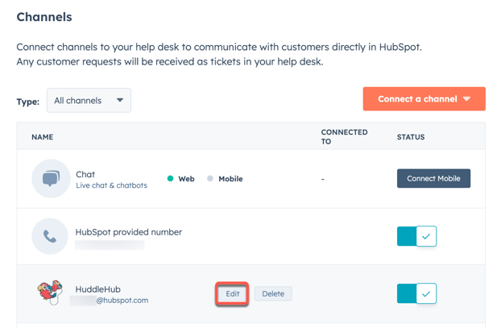Open the Live chat & chatbots link

click(x=112, y=185)
